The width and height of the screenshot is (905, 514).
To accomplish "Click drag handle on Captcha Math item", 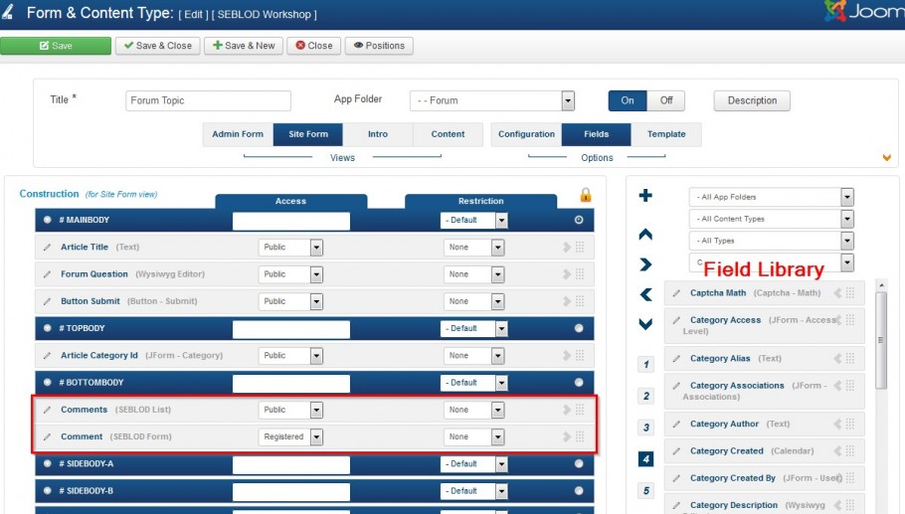I will point(850,293).
